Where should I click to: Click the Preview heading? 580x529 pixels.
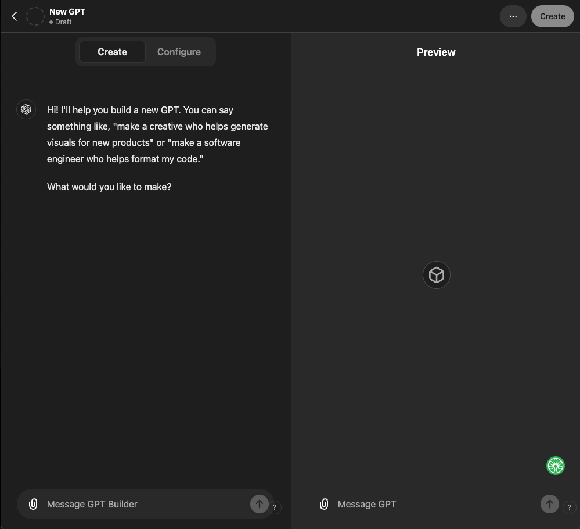436,52
